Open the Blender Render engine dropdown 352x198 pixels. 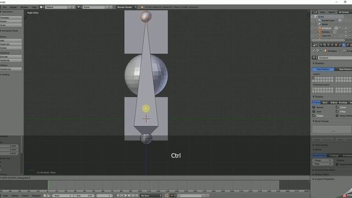(127, 7)
